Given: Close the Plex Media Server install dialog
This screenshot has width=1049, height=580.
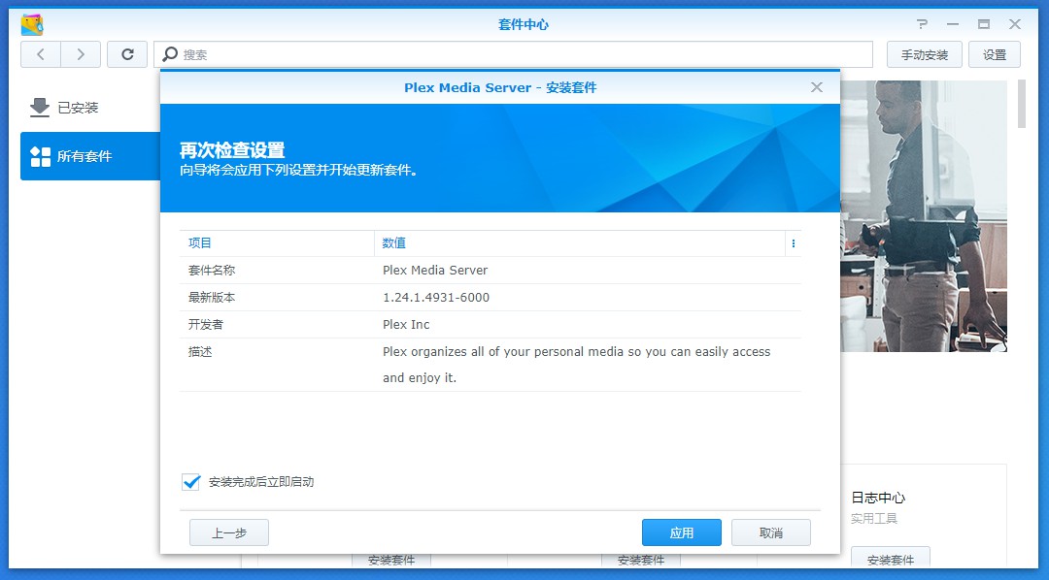Looking at the screenshot, I should click(x=817, y=87).
